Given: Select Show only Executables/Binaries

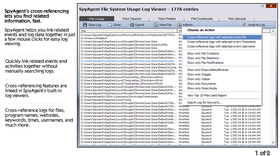Looking at the screenshot, I should pyautogui.click(x=208, y=70).
